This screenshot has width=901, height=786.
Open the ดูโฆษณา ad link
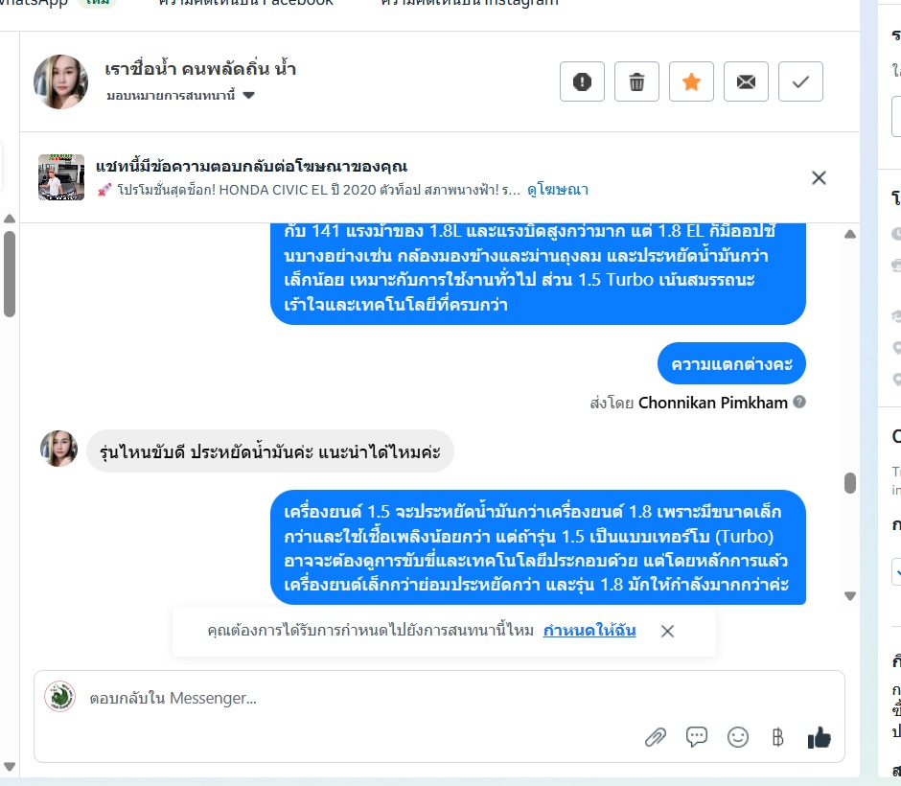[558, 190]
